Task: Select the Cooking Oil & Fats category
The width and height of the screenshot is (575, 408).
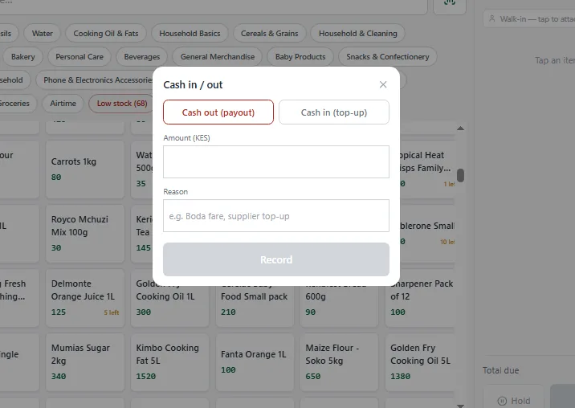Action: coord(106,34)
